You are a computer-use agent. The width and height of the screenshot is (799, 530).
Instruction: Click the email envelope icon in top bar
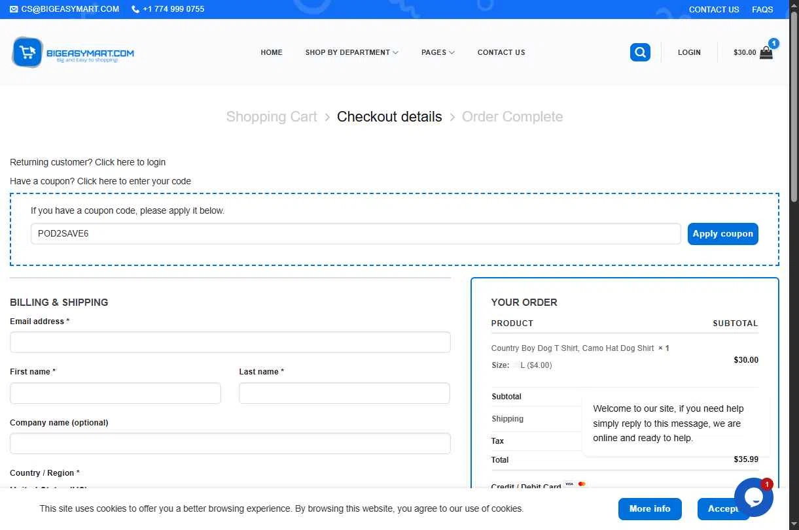pos(14,9)
